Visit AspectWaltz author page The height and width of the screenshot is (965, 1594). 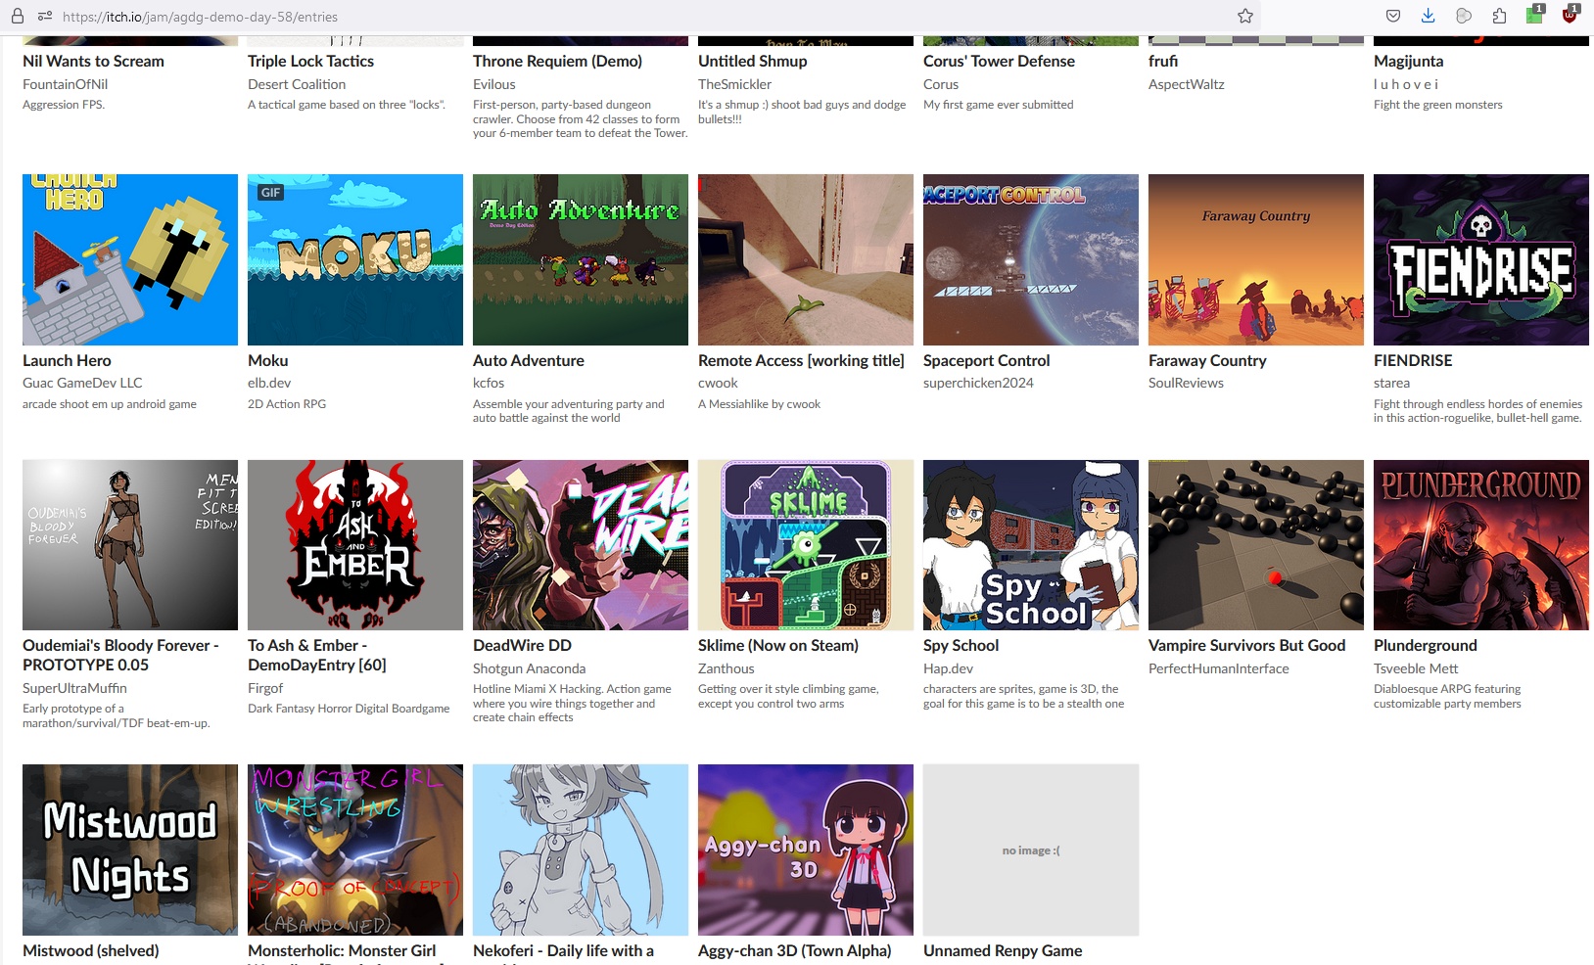[x=1186, y=84]
